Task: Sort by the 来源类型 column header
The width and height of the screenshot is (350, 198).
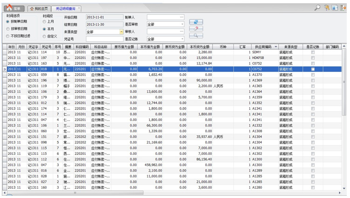Action: [x=290, y=47]
